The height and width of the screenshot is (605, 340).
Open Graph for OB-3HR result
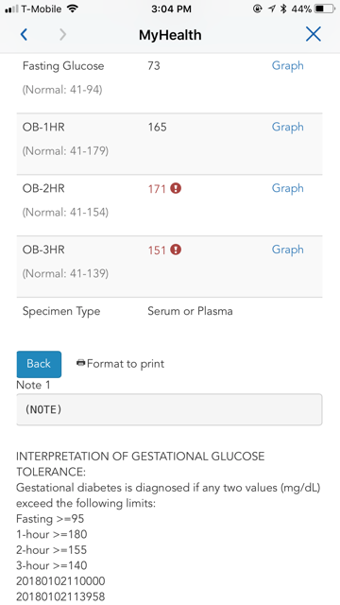click(287, 250)
